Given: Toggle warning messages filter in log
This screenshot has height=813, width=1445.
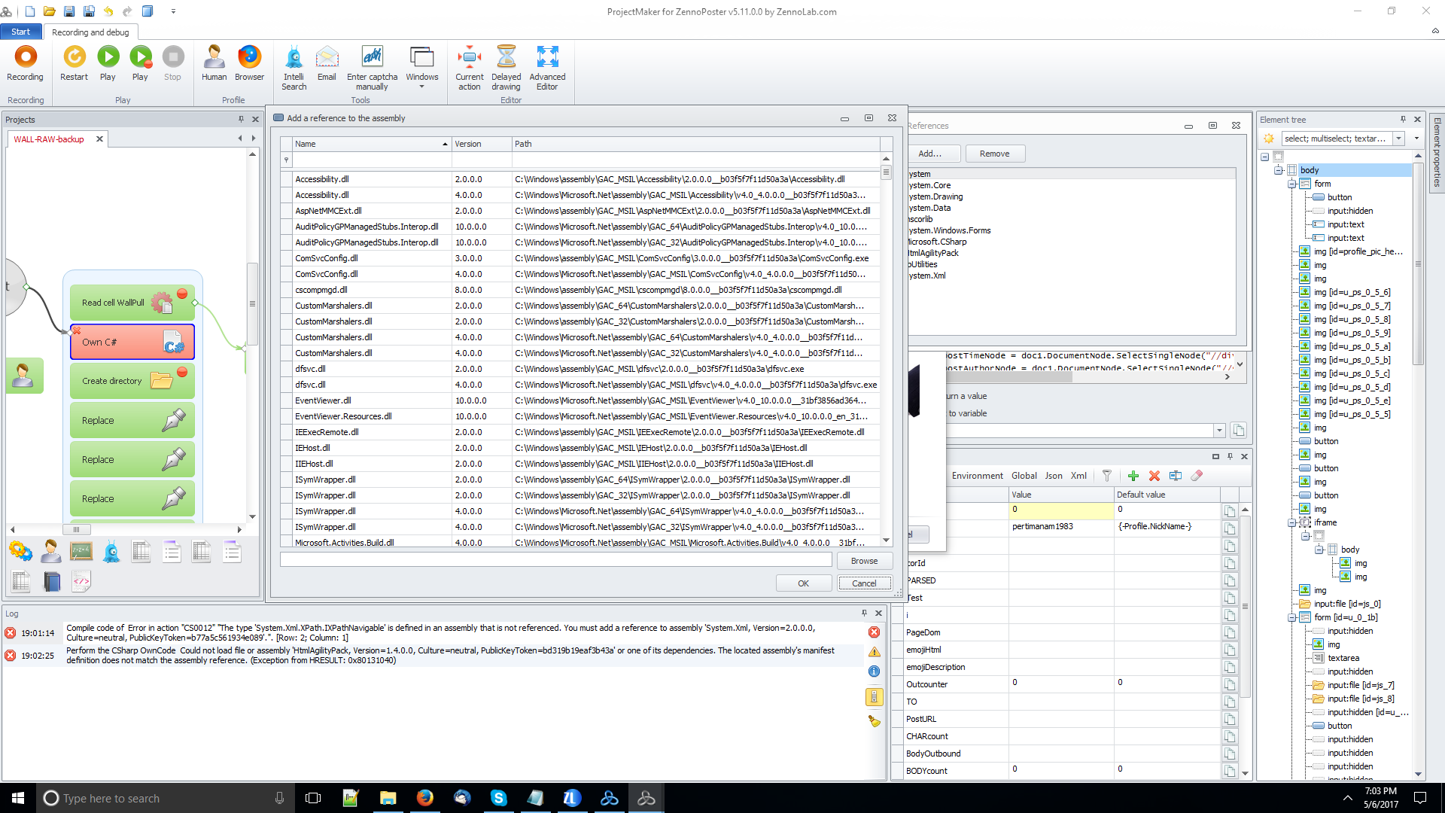Looking at the screenshot, I should click(874, 652).
